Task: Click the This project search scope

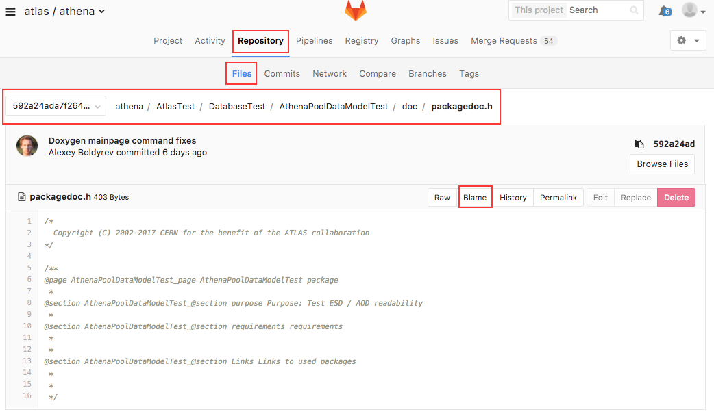Action: 539,10
